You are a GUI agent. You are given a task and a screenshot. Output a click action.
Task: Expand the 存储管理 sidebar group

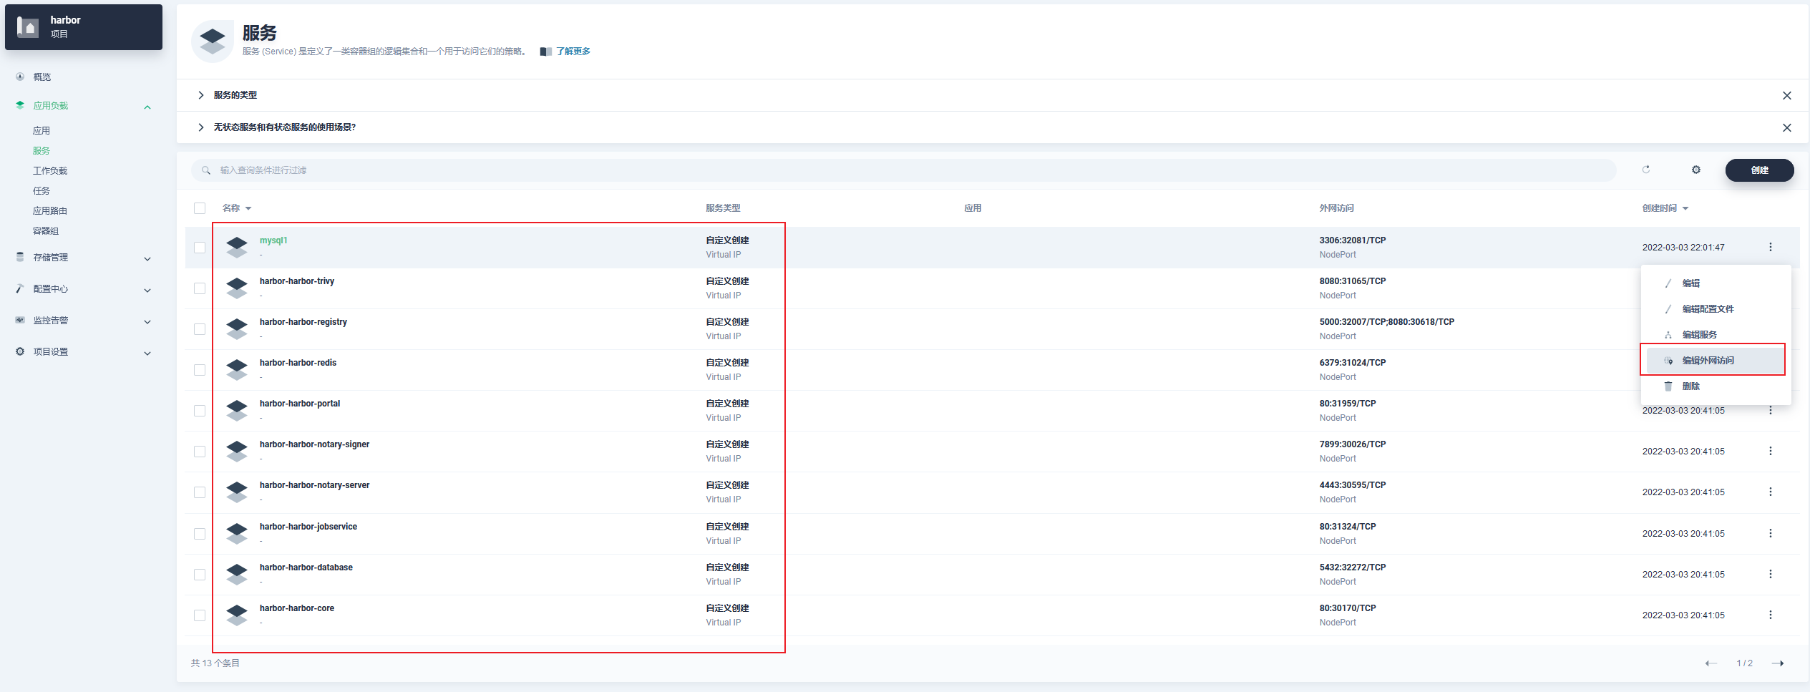click(147, 259)
